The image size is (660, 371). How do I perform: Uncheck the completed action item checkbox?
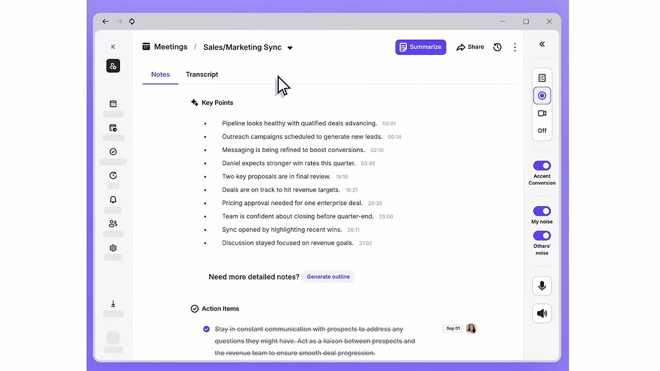[x=206, y=329]
